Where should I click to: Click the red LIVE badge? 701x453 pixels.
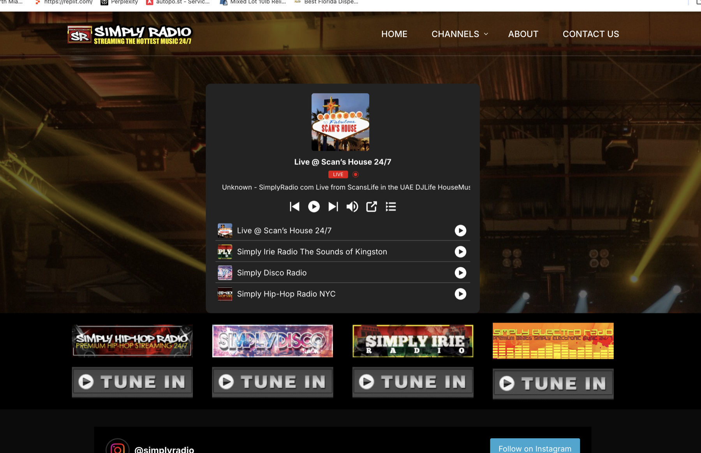pyautogui.click(x=338, y=174)
